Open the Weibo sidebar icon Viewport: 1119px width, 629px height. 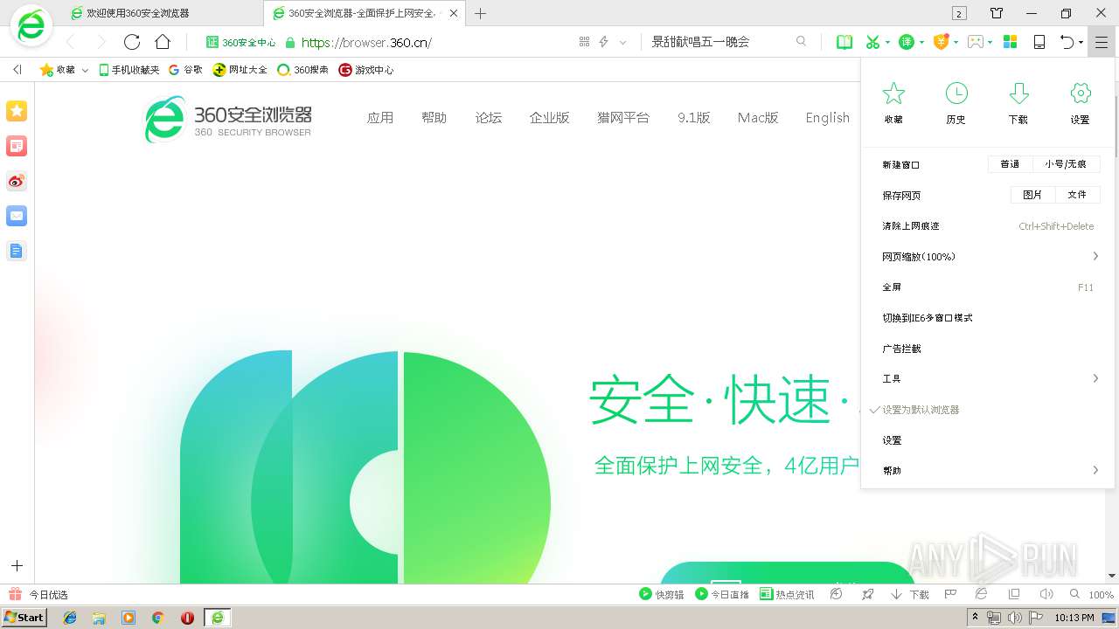17,181
